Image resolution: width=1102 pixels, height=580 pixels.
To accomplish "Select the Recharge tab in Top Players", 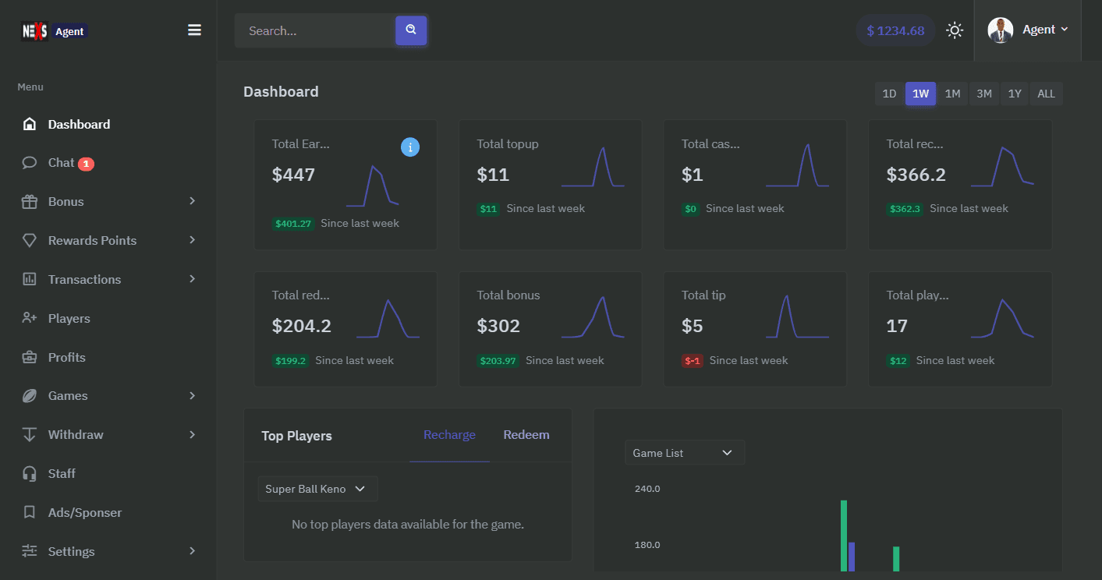I will (x=449, y=434).
